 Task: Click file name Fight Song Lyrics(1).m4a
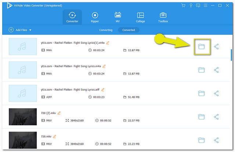[73, 43]
